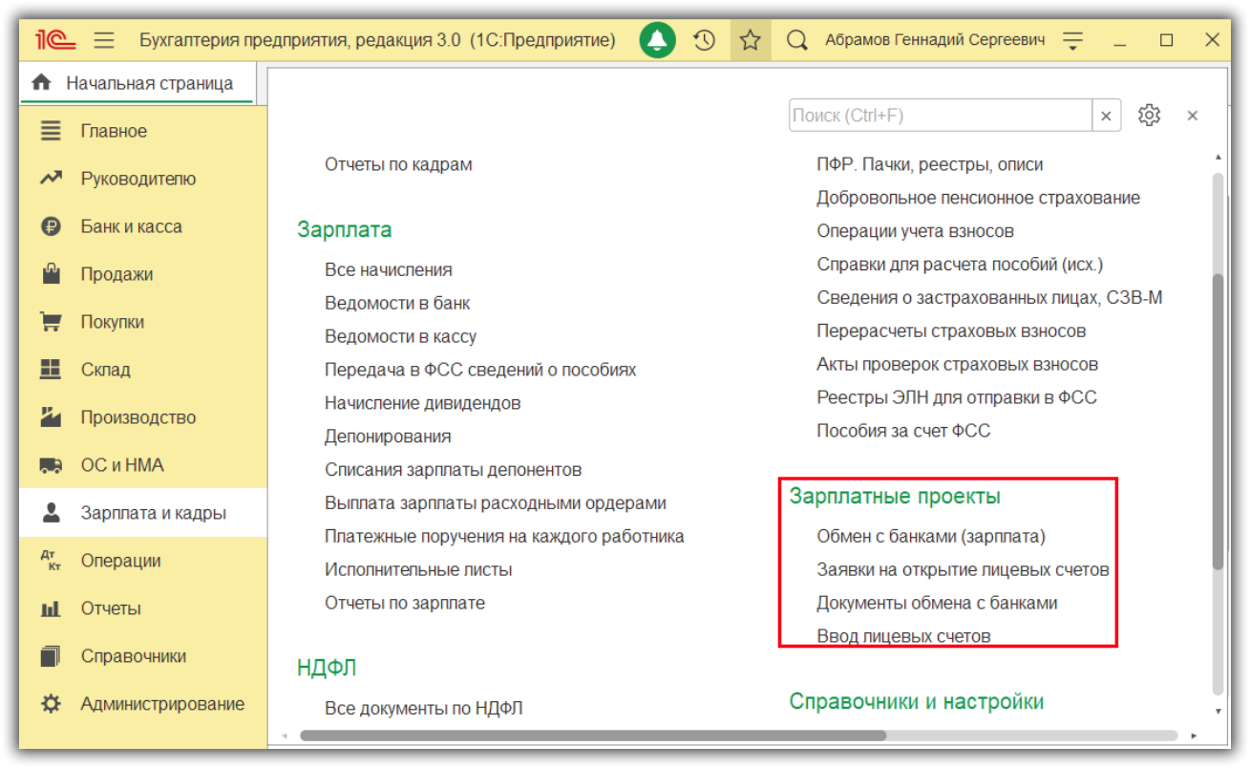Click the vertical scrollbar thumb
The width and height of the screenshot is (1250, 768).
[x=1217, y=421]
